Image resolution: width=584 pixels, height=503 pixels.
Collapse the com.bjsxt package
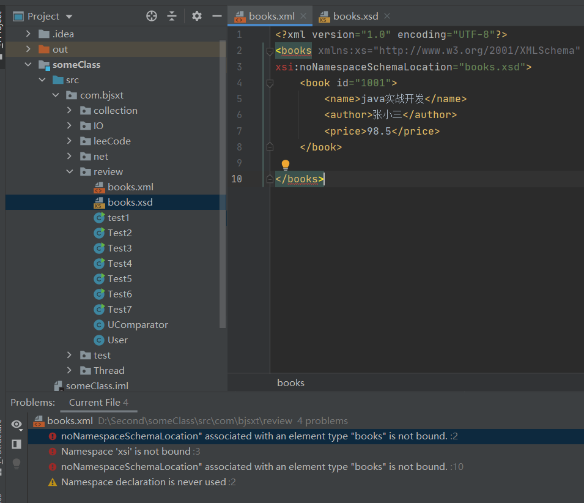coord(56,95)
